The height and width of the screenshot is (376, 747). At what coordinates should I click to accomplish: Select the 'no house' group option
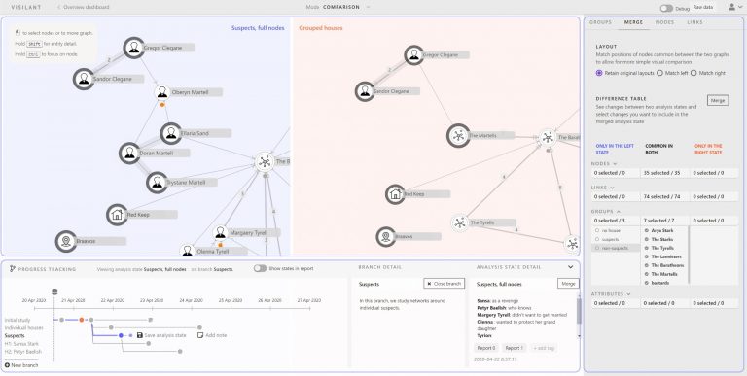click(597, 231)
